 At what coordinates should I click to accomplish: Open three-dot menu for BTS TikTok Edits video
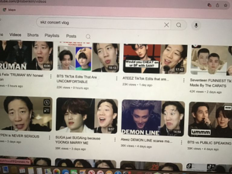(117, 78)
